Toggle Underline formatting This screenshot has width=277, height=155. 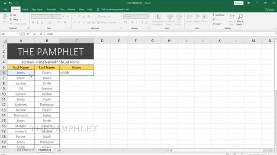[x=42, y=22]
